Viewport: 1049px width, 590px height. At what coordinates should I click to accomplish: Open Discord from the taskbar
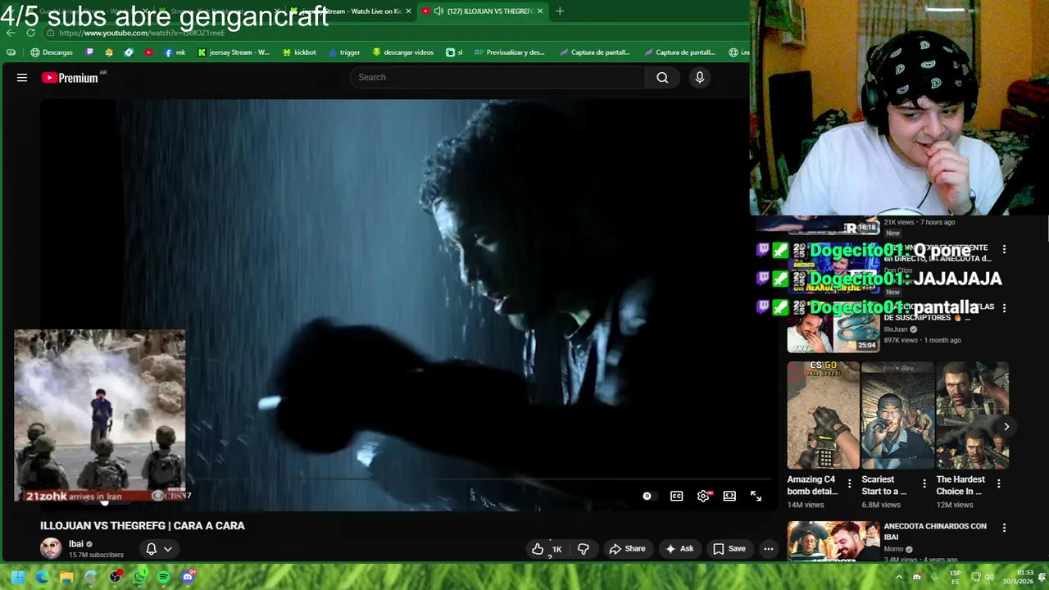pyautogui.click(x=188, y=577)
